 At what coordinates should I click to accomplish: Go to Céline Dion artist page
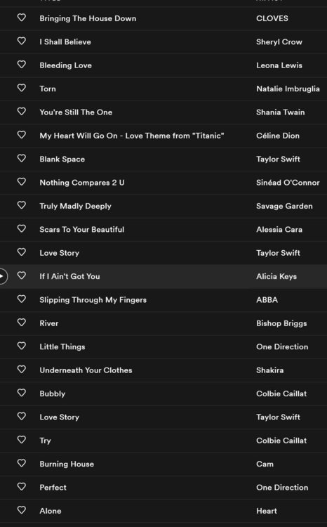pyautogui.click(x=278, y=136)
